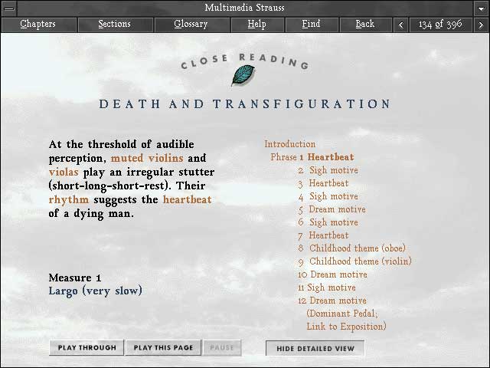
Task: Go to previous page arrow
Action: [x=401, y=25]
